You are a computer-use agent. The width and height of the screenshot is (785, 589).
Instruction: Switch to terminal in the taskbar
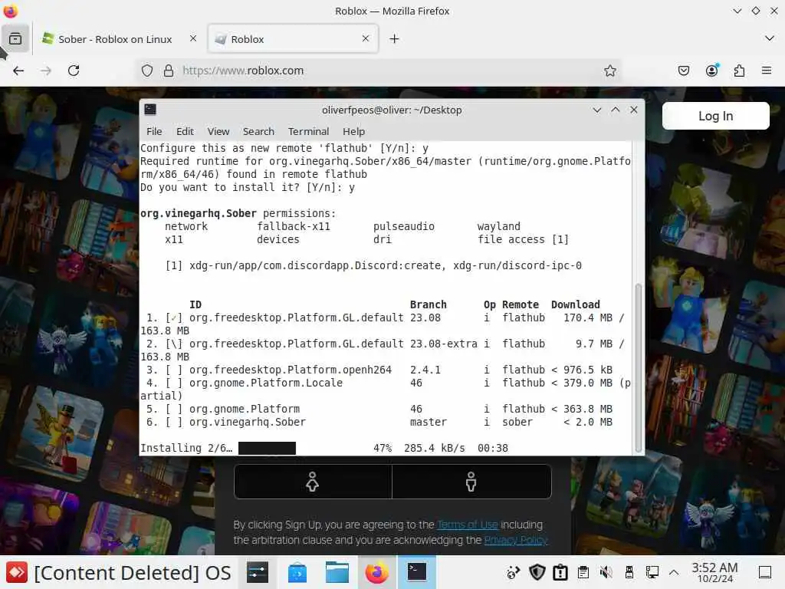[416, 572]
